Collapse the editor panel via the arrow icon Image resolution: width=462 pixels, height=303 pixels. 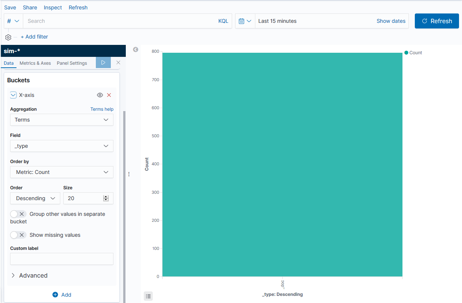pos(135,49)
